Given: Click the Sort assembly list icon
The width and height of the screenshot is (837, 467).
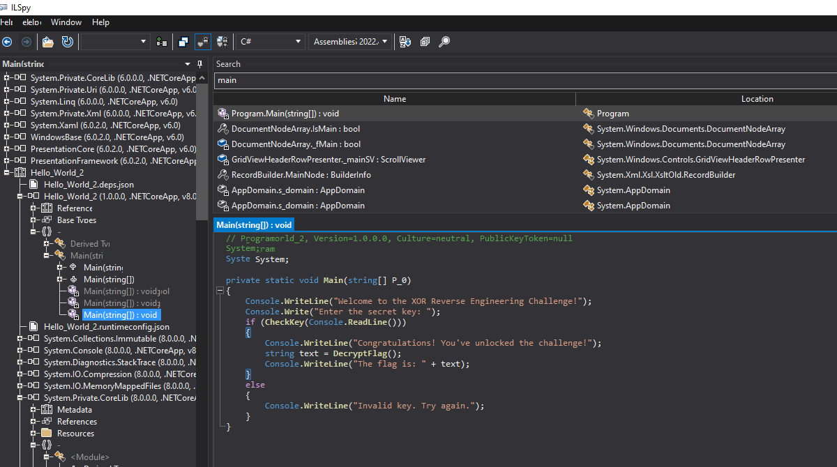Looking at the screenshot, I should click(405, 42).
